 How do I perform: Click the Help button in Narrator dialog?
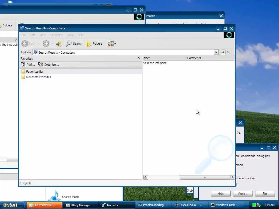[221, 194]
